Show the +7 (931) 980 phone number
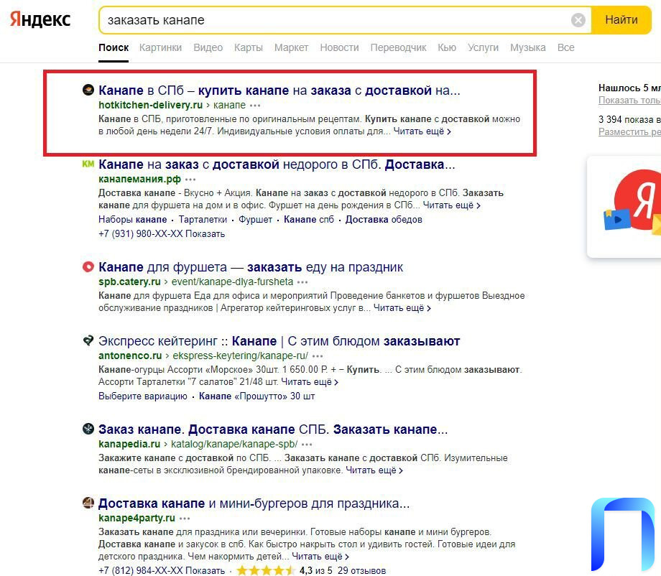661x576 pixels. pyautogui.click(x=162, y=234)
